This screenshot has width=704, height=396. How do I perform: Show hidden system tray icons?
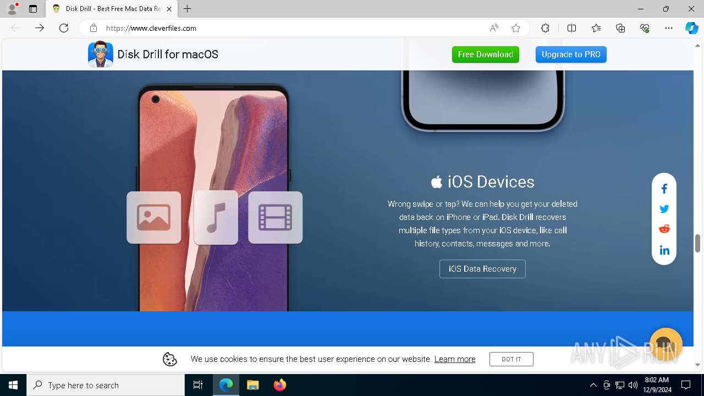pyautogui.click(x=593, y=385)
